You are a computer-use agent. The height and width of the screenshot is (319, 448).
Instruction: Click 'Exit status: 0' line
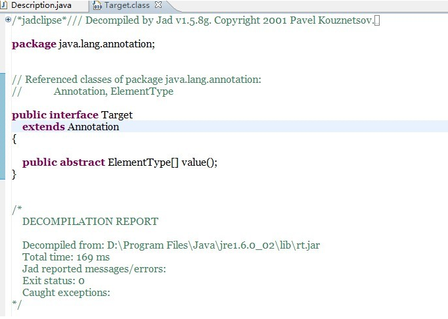pos(53,281)
